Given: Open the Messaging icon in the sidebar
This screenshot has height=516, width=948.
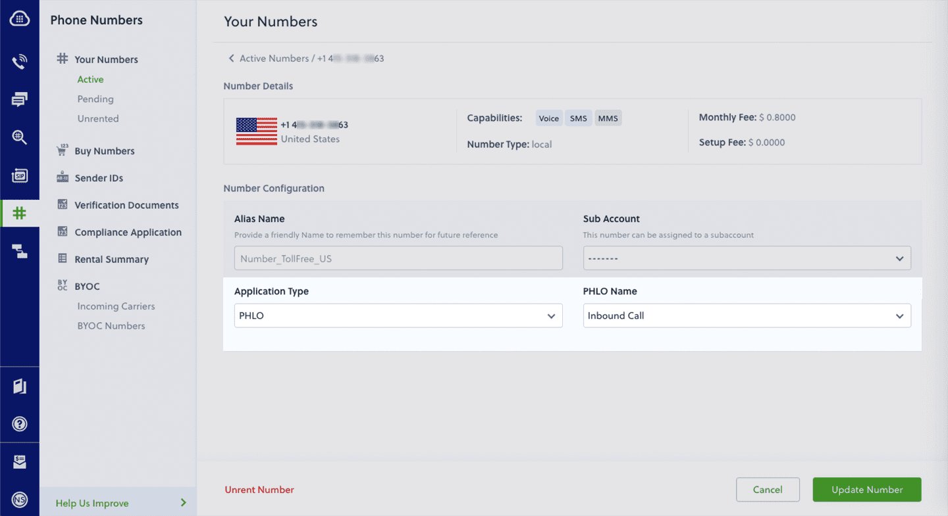Looking at the screenshot, I should point(19,99).
